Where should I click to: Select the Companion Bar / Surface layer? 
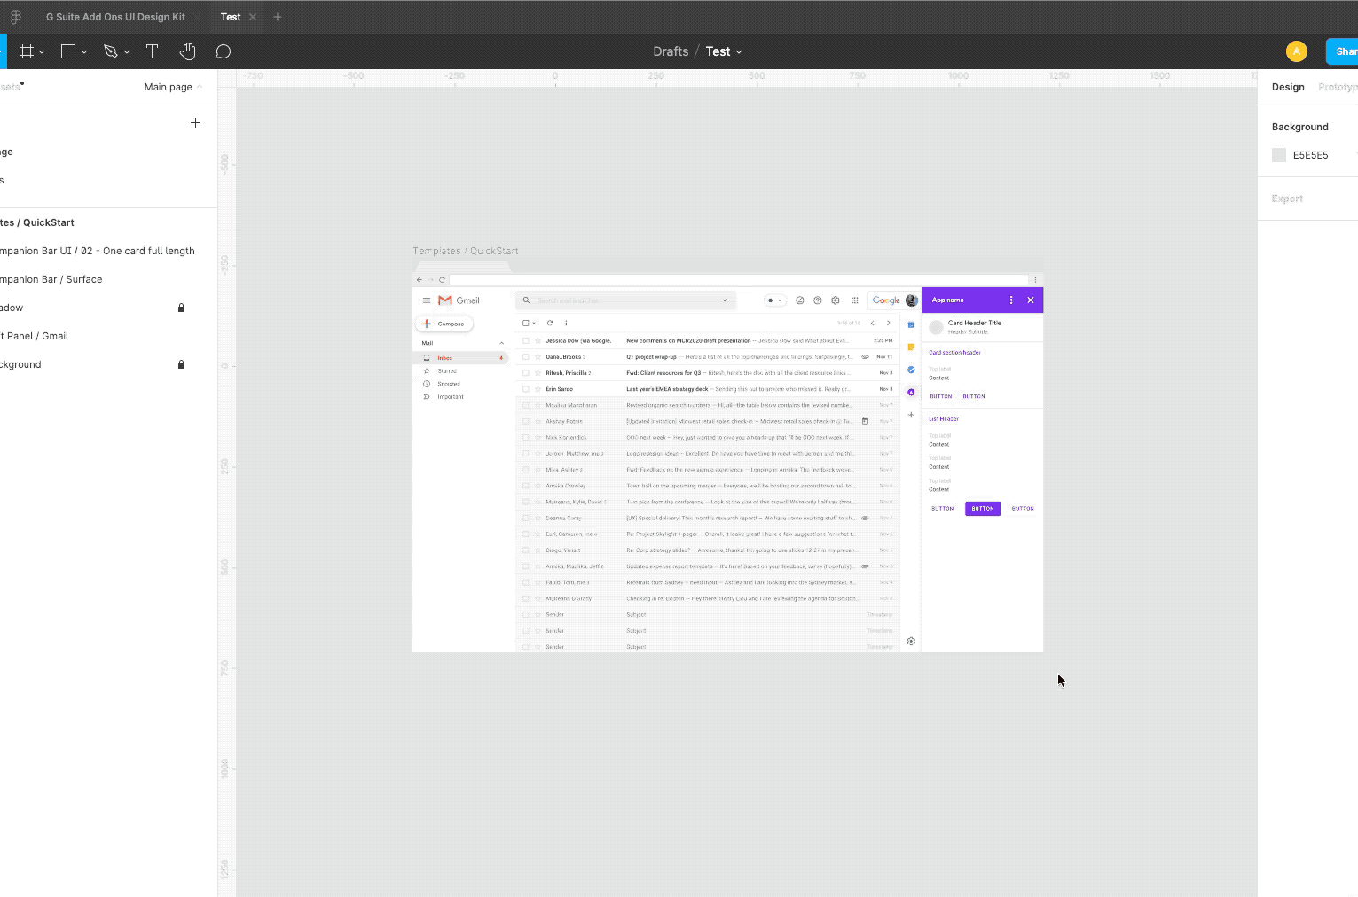(x=51, y=279)
